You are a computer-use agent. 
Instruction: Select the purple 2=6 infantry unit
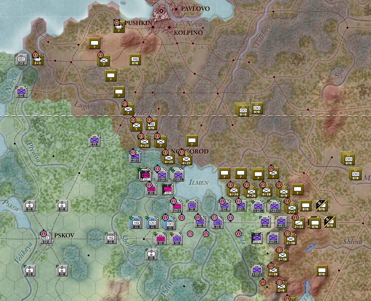coord(224,206)
